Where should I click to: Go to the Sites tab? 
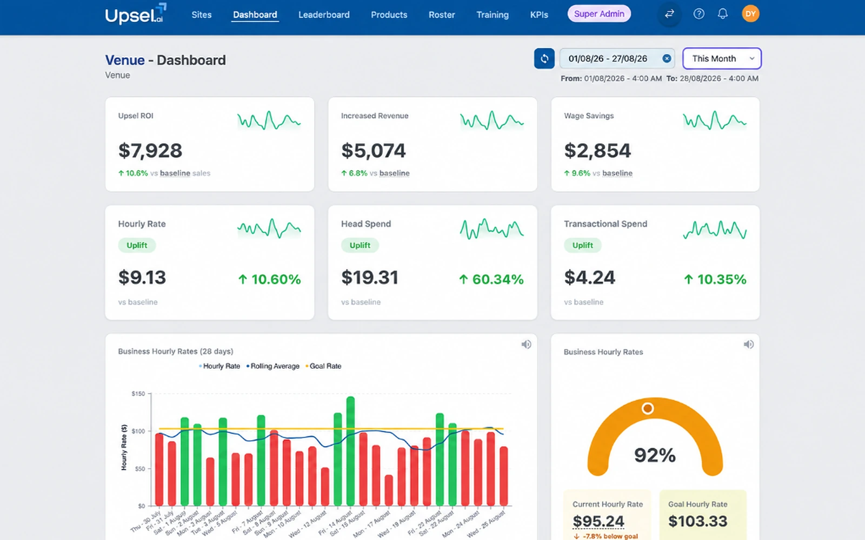pos(202,15)
